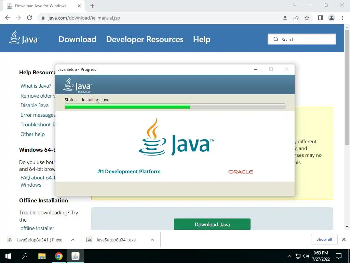
Task: Bookmark this page with the star icon
Action: pyautogui.click(x=307, y=18)
